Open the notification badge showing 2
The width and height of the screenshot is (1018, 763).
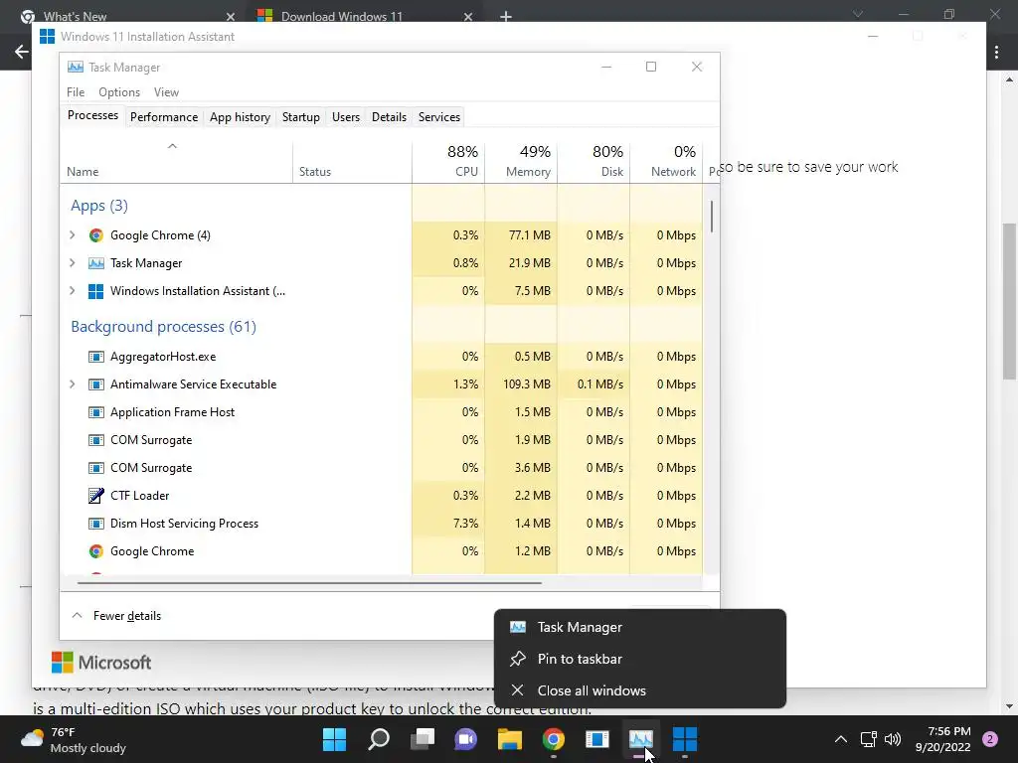tap(990, 739)
